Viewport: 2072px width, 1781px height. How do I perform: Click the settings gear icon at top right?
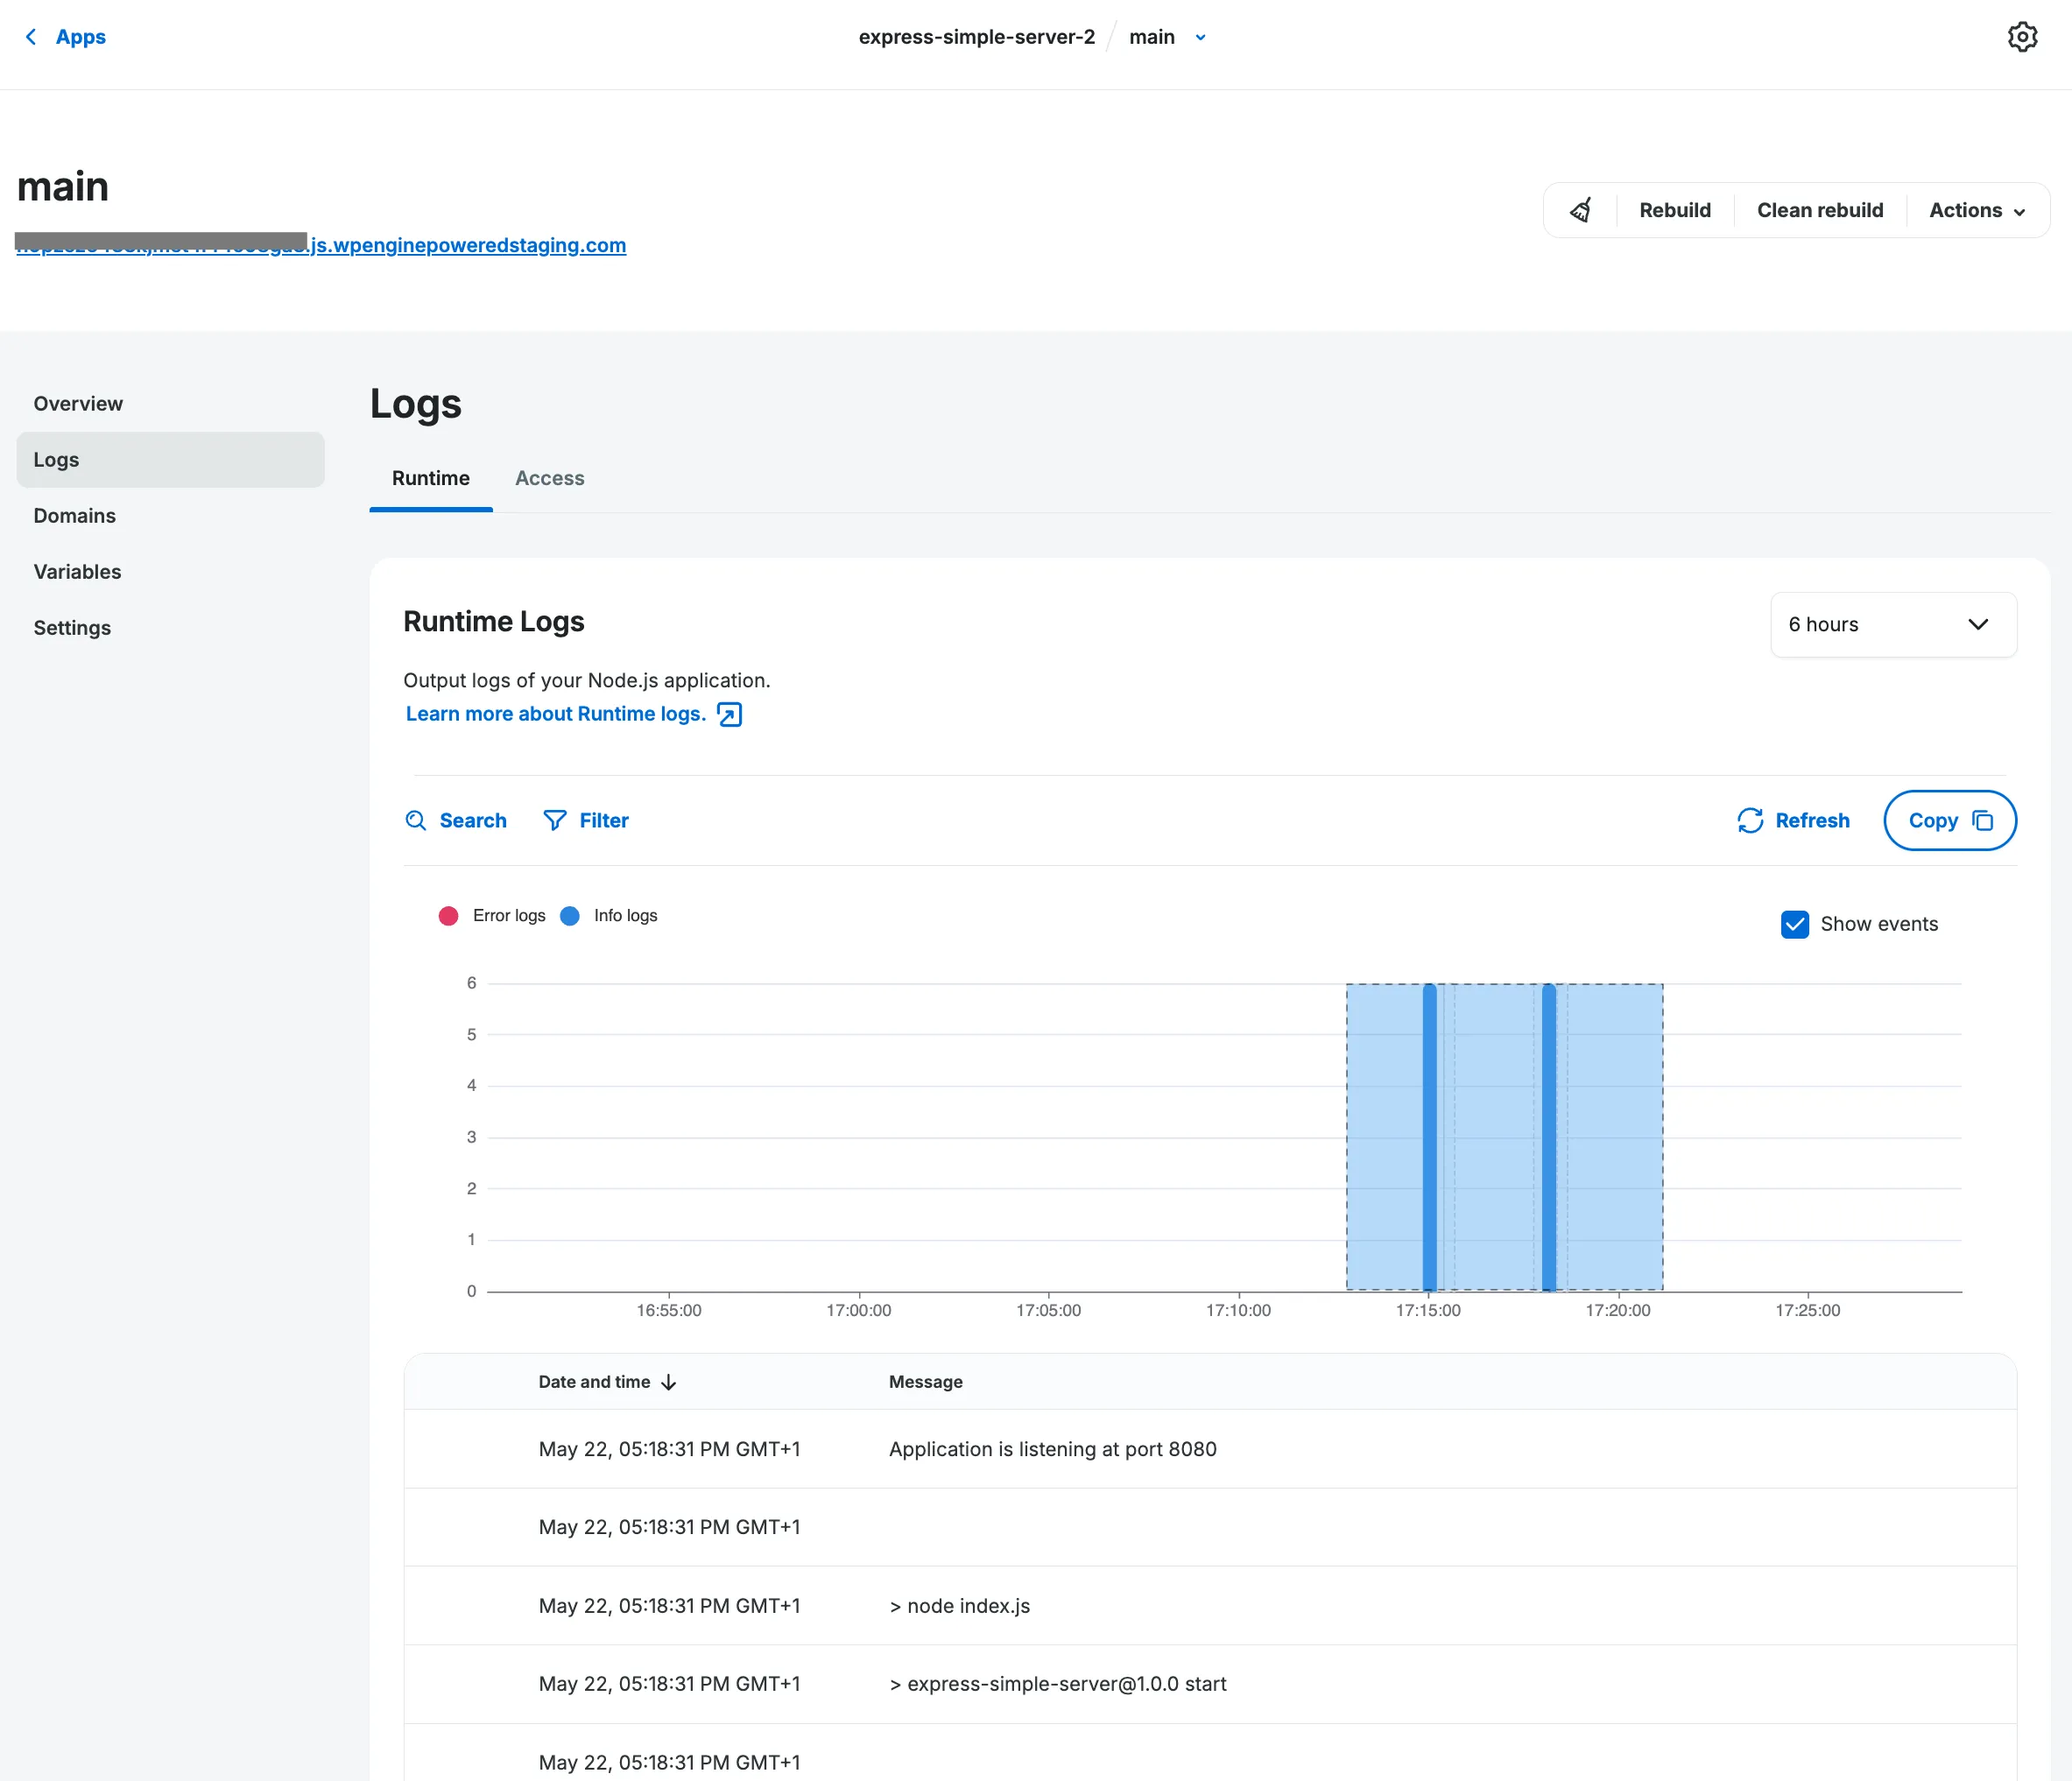coord(2022,37)
